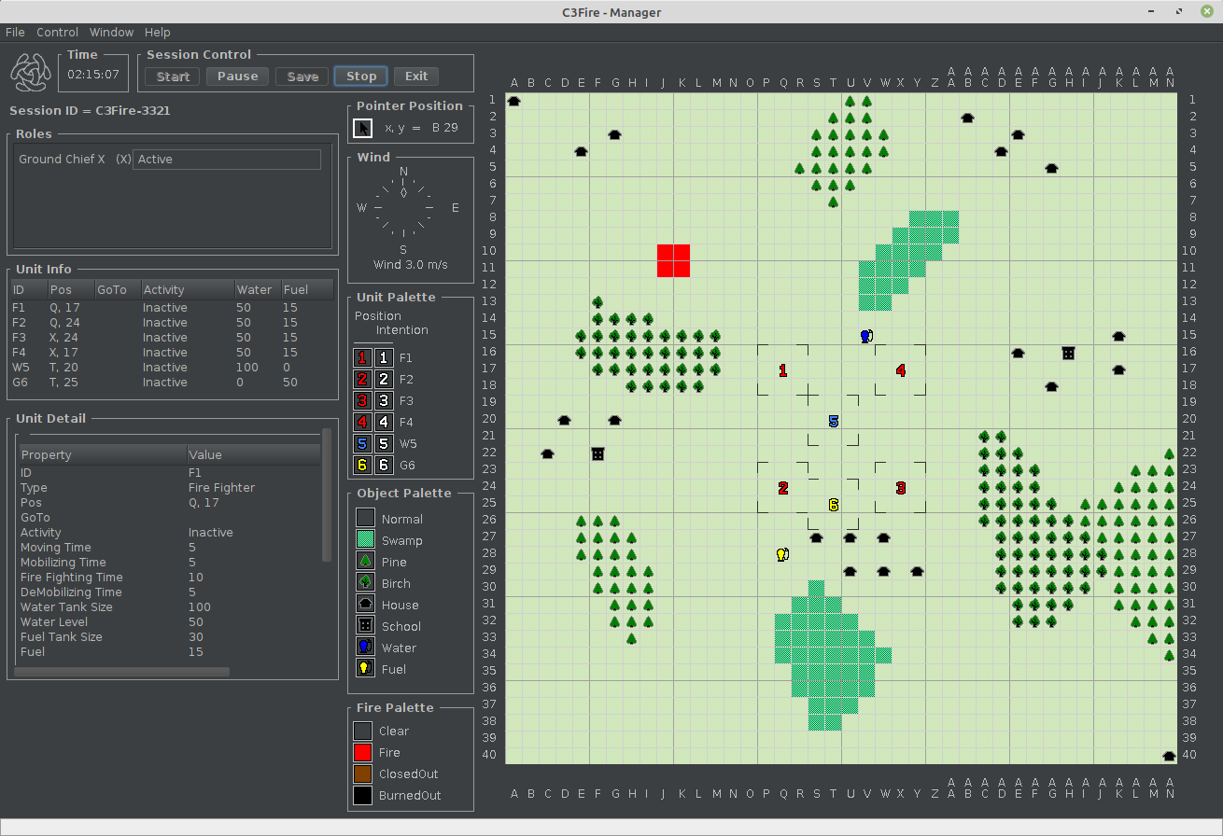Click the Start session button

173,77
